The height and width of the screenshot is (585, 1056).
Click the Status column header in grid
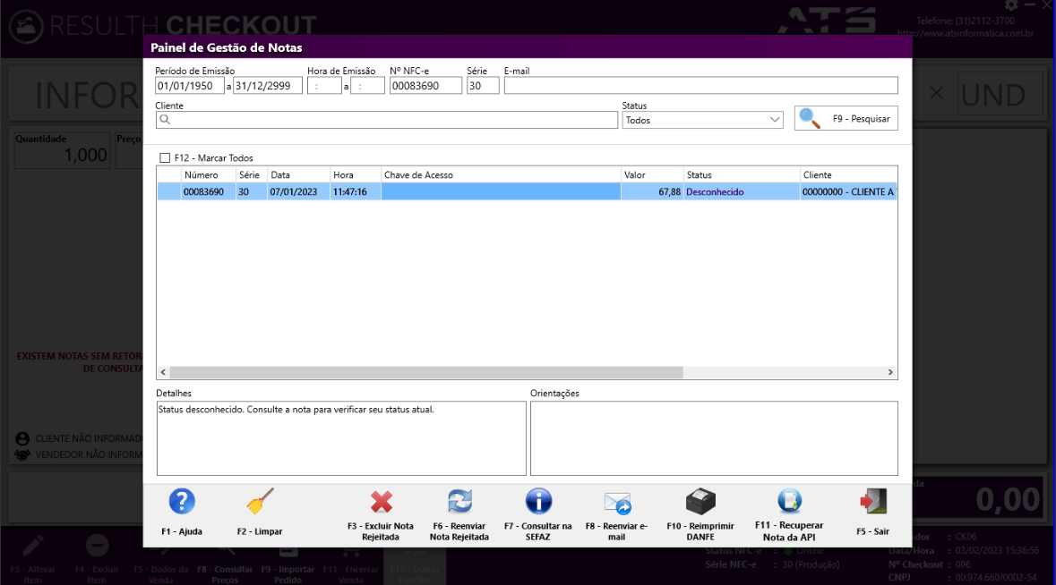click(x=742, y=174)
